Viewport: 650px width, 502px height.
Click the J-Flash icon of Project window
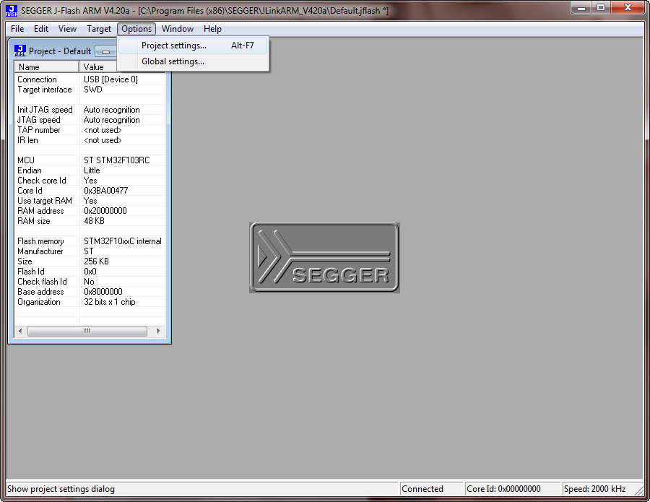(20, 51)
